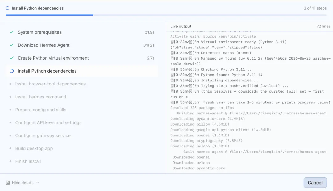
Task: Click the checkmark beside Create Python virtual environment
Action: [12, 58]
